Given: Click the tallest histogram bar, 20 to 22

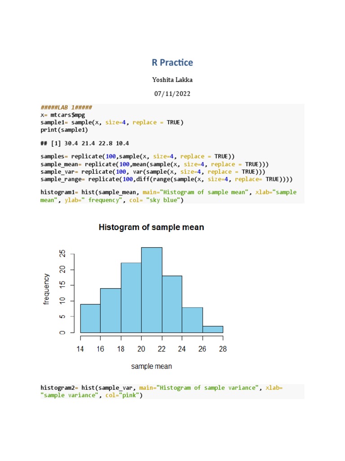Looking at the screenshot, I should point(151,290).
